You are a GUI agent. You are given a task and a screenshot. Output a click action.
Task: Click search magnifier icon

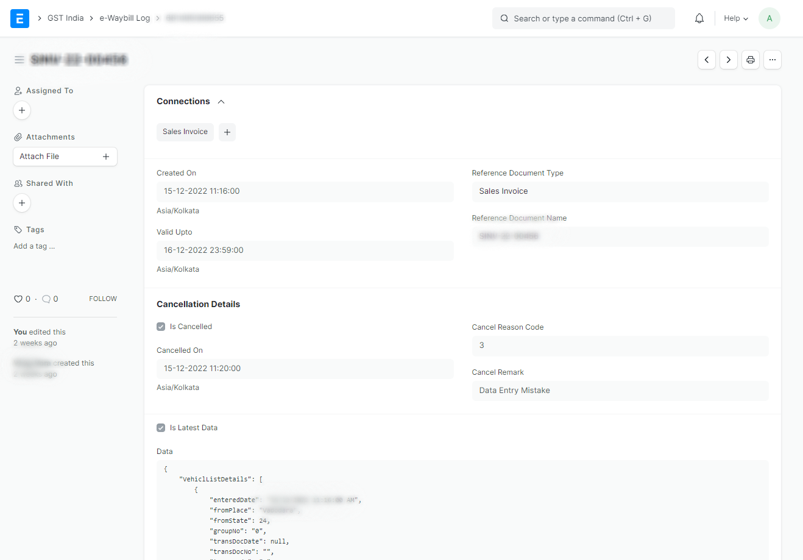[x=504, y=18]
